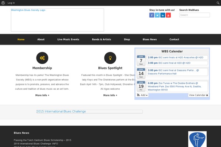Image resolution: width=221 pixels, height=147 pixels.
Task: Click the Membership gears circle icon
Action: coord(42,58)
